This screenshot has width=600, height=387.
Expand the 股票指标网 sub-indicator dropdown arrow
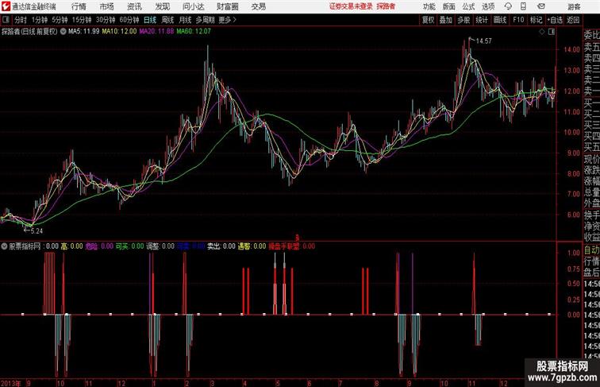point(4,246)
